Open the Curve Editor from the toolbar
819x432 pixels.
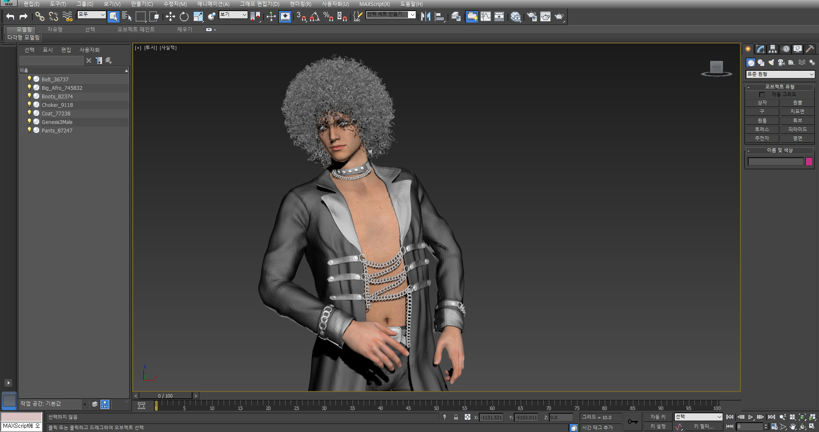click(x=486, y=17)
